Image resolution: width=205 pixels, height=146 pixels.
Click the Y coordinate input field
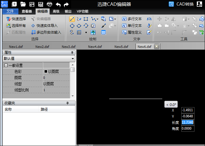pos(188,116)
